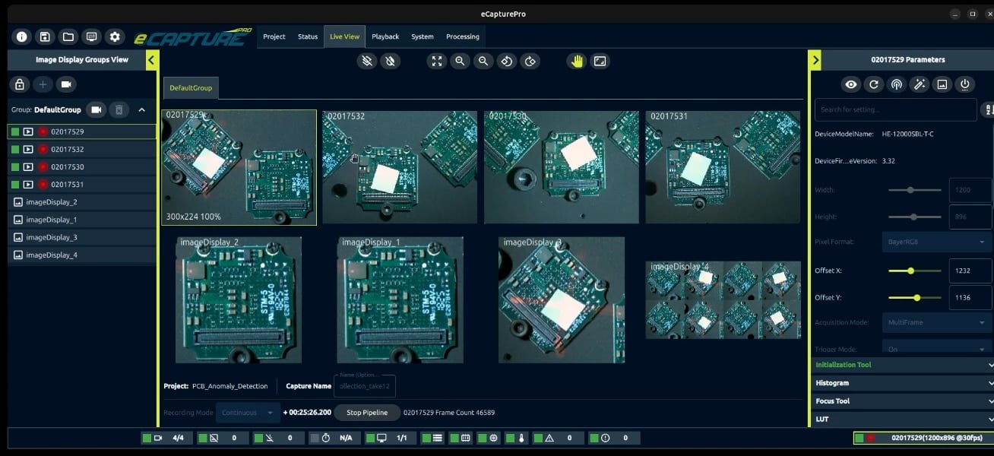Select the imageDisplay_3 thumbnail view

pos(562,299)
